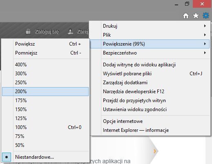The width and height of the screenshot is (212, 164).
Task: Select the Niestandardowe radio bullet
Action: coord(7,157)
